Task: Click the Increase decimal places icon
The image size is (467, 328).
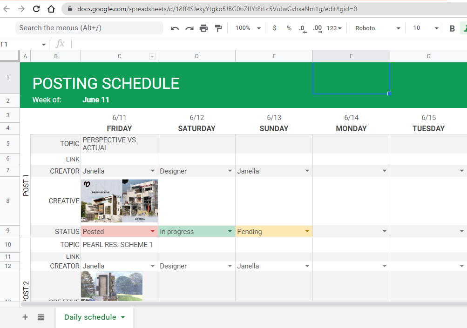Action: click(x=318, y=28)
